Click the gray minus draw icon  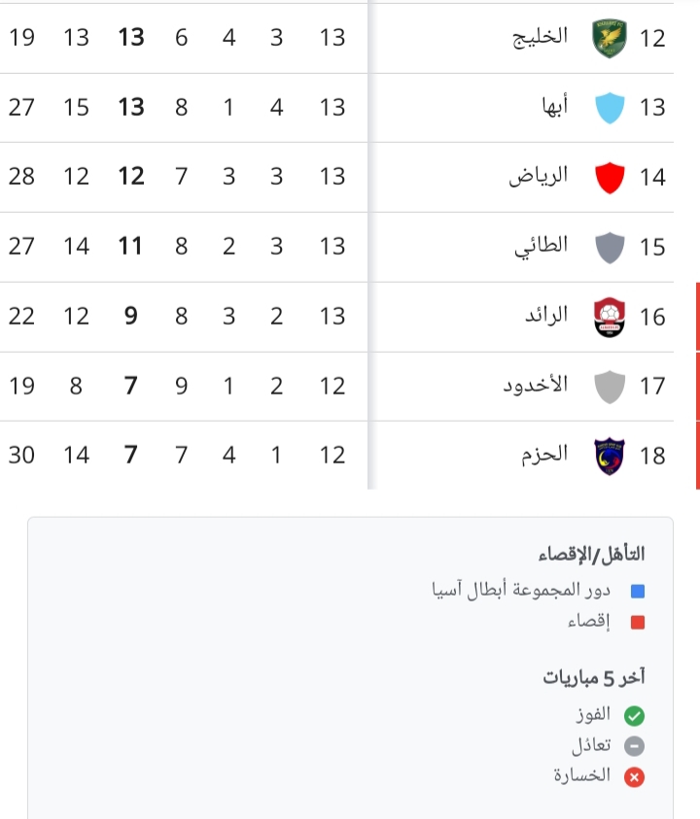click(x=635, y=746)
